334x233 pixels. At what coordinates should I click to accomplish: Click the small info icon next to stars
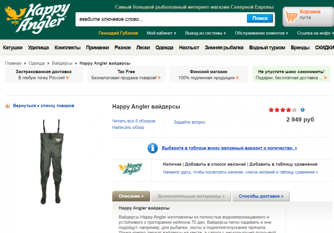(x=302, y=110)
